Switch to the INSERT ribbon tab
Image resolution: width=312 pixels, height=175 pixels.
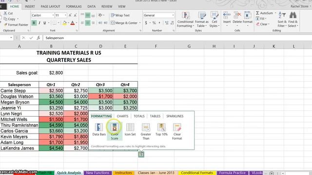point(30,6)
